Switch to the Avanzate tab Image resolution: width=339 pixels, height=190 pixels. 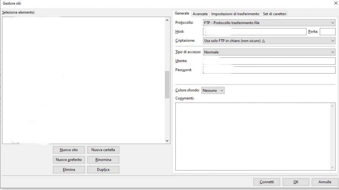200,14
